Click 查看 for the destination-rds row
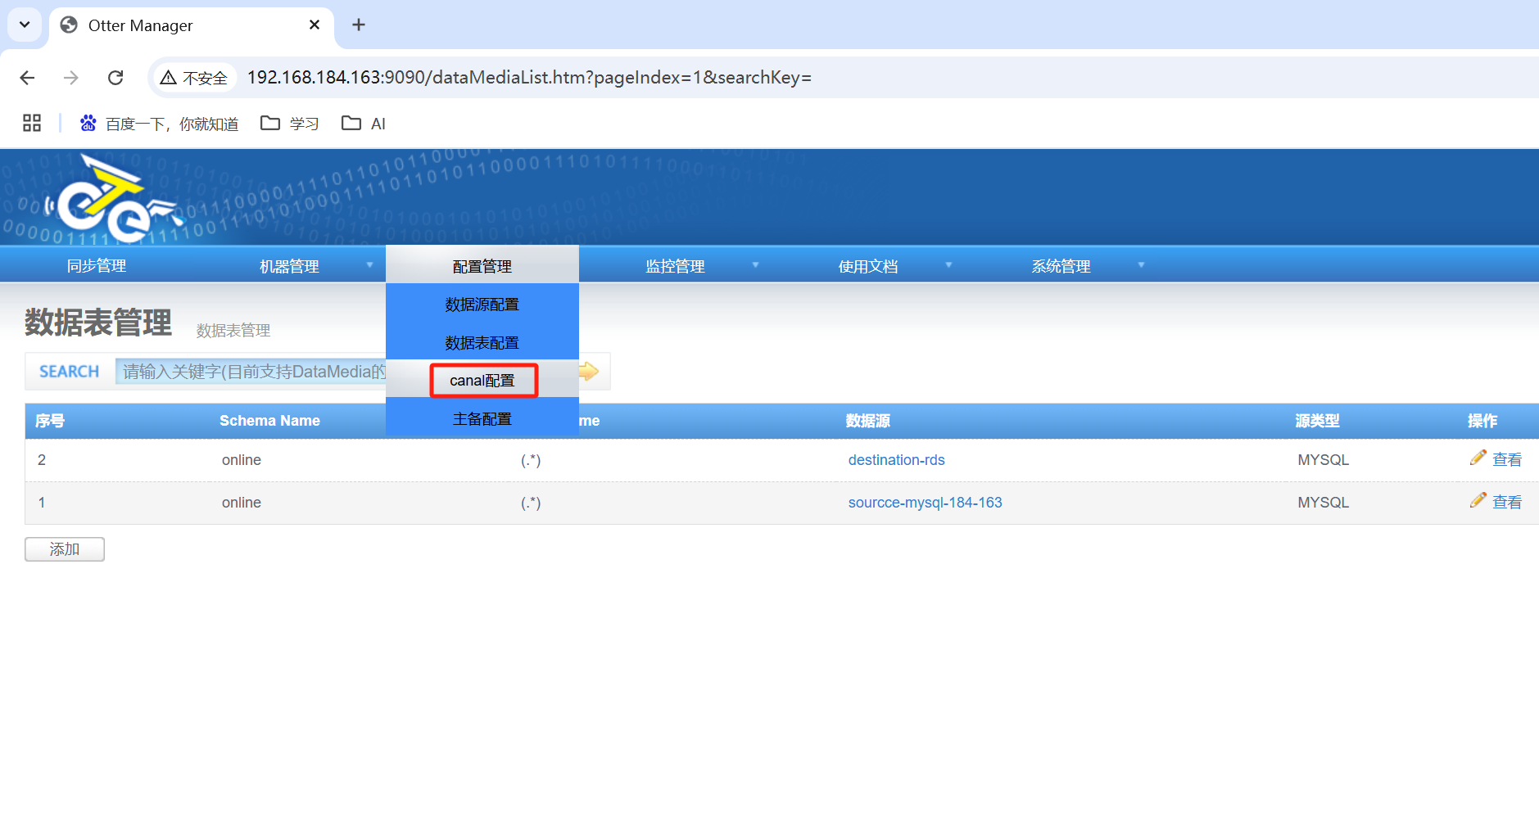 (1507, 460)
